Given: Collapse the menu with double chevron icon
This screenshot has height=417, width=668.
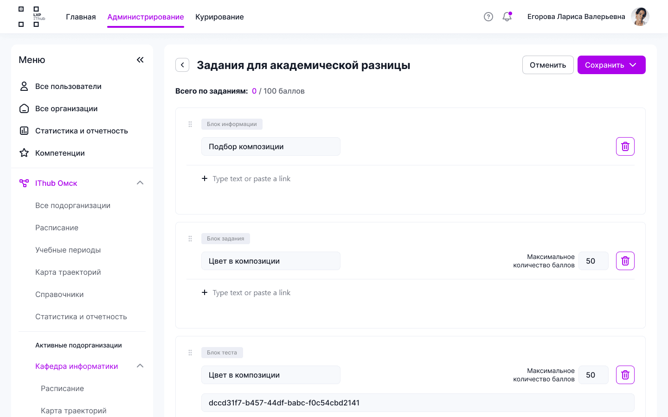Looking at the screenshot, I should coord(140,60).
